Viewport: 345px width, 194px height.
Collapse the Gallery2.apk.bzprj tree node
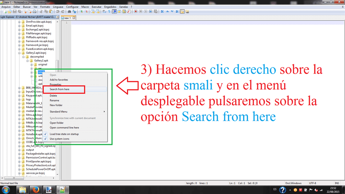[20, 53]
